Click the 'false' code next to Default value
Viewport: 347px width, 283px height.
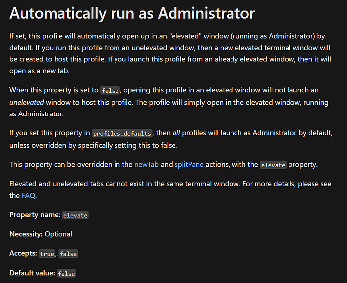[x=66, y=274]
